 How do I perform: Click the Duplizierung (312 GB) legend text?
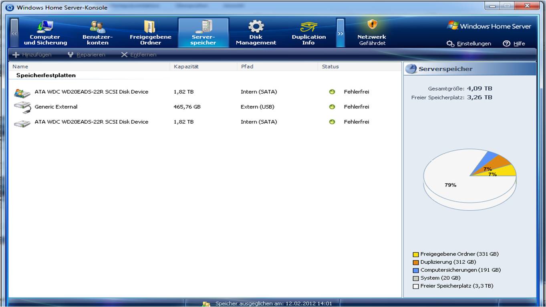point(448,262)
